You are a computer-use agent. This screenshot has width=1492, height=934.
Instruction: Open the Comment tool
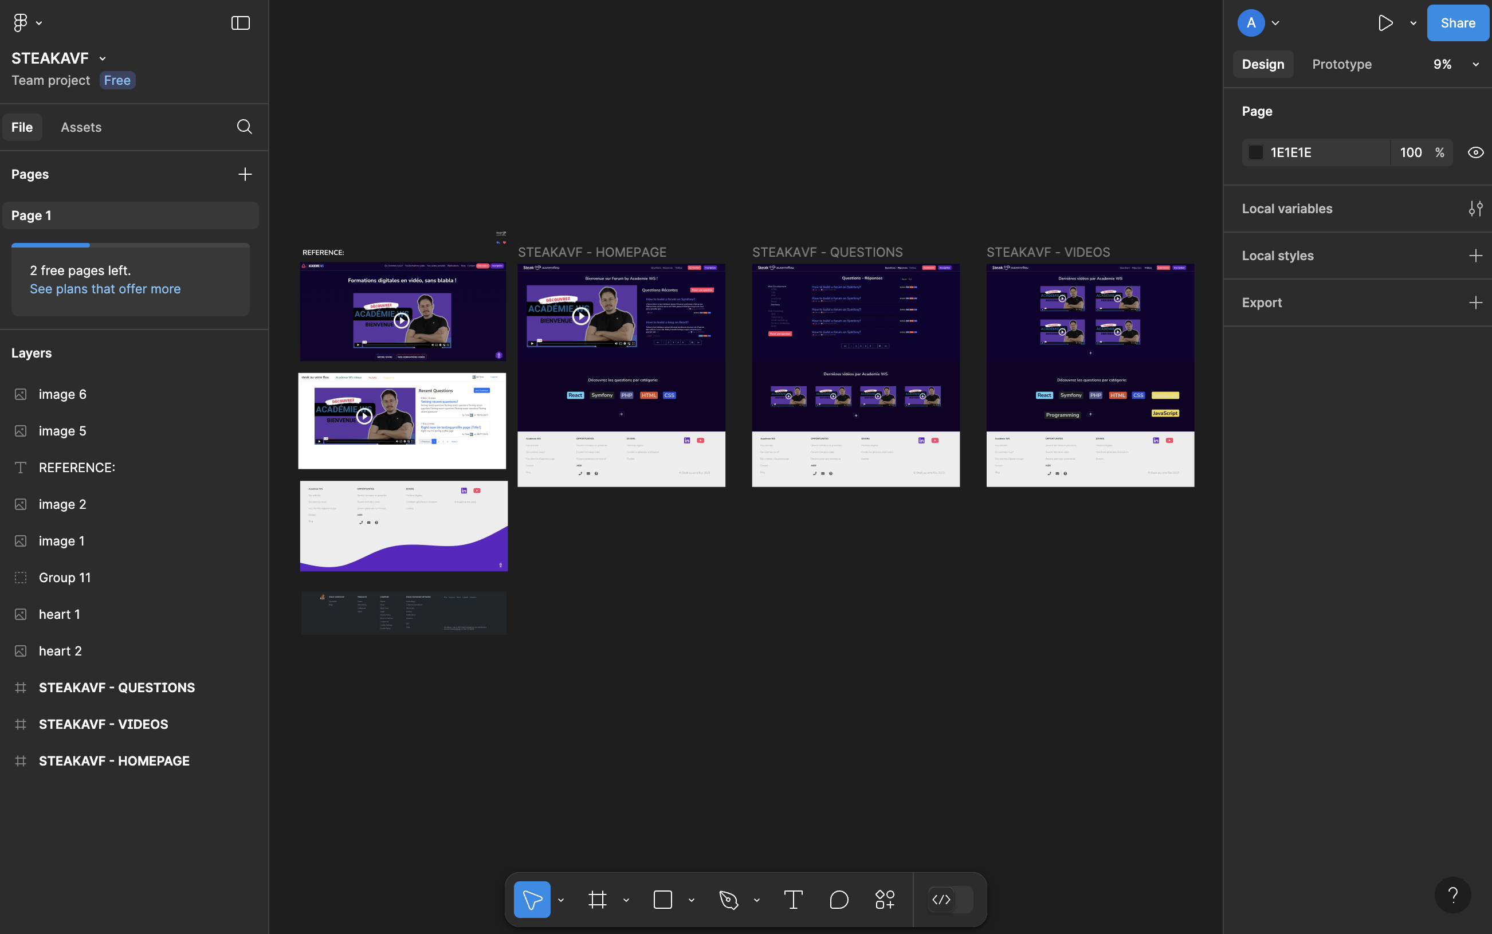839,900
